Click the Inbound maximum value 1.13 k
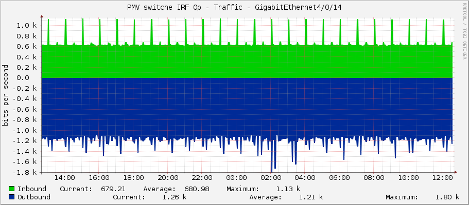Viewport: 469px width, 205px height. pyautogui.click(x=288, y=189)
